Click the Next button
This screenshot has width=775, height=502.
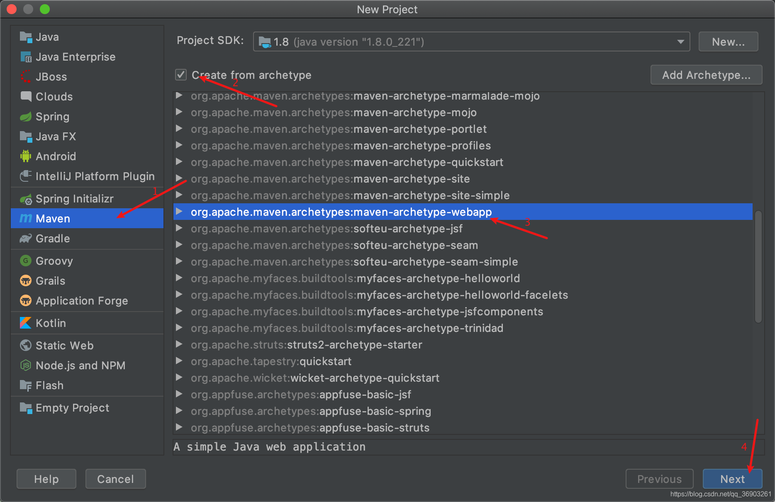(x=732, y=479)
